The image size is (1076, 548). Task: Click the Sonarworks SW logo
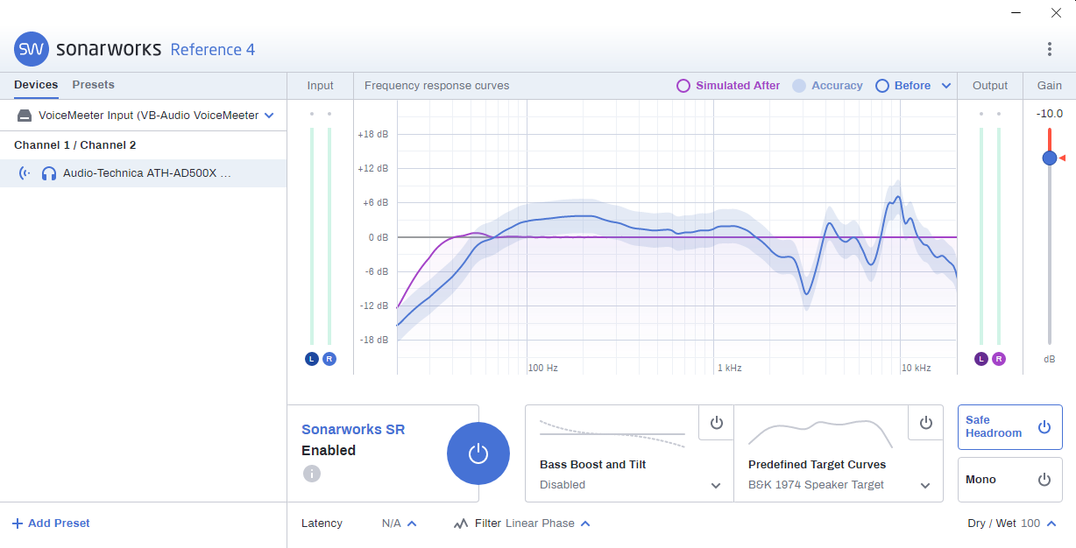[32, 49]
